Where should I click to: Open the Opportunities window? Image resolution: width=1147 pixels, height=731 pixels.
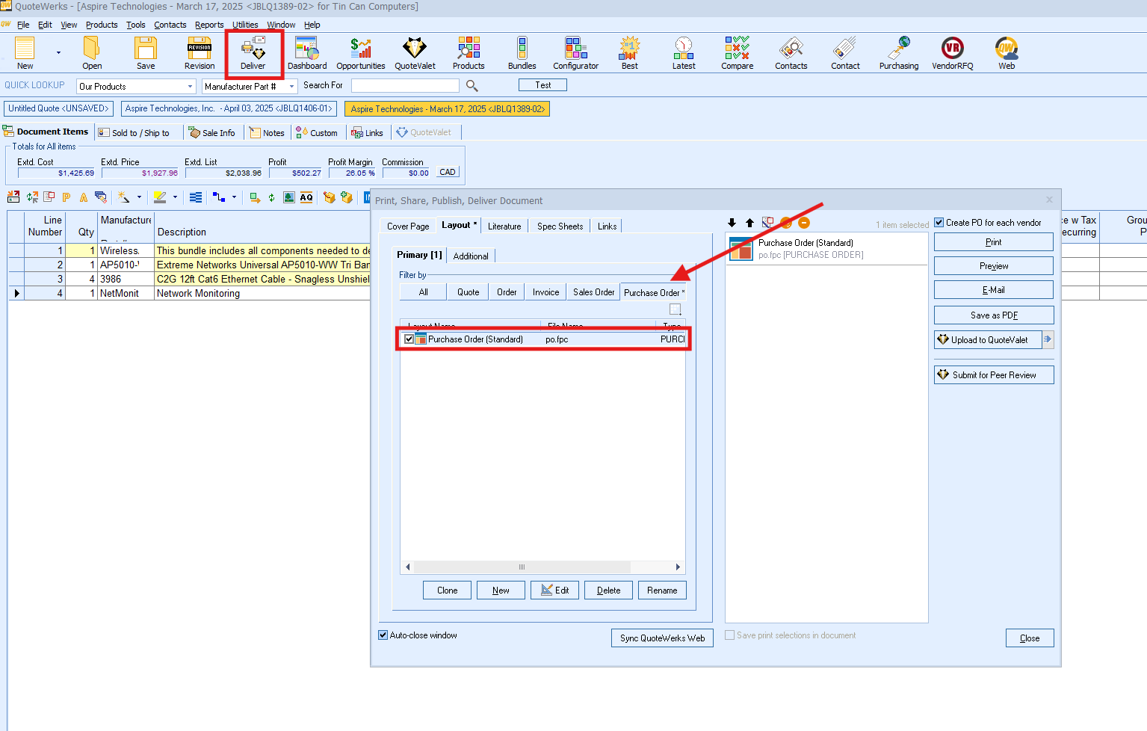pos(361,53)
